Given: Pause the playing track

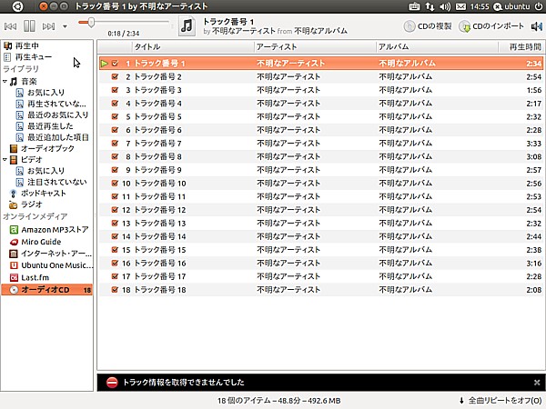Looking at the screenshot, I should pos(29,26).
